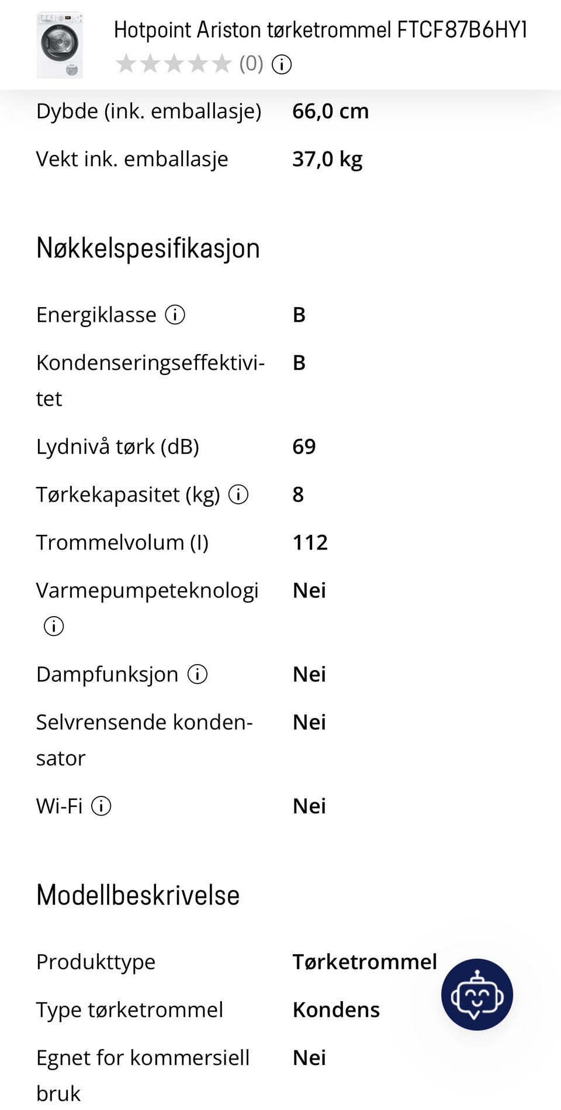Click the product title FTCF87B6HY1
Image resolution: width=561 pixels, height=1110 pixels.
[320, 30]
